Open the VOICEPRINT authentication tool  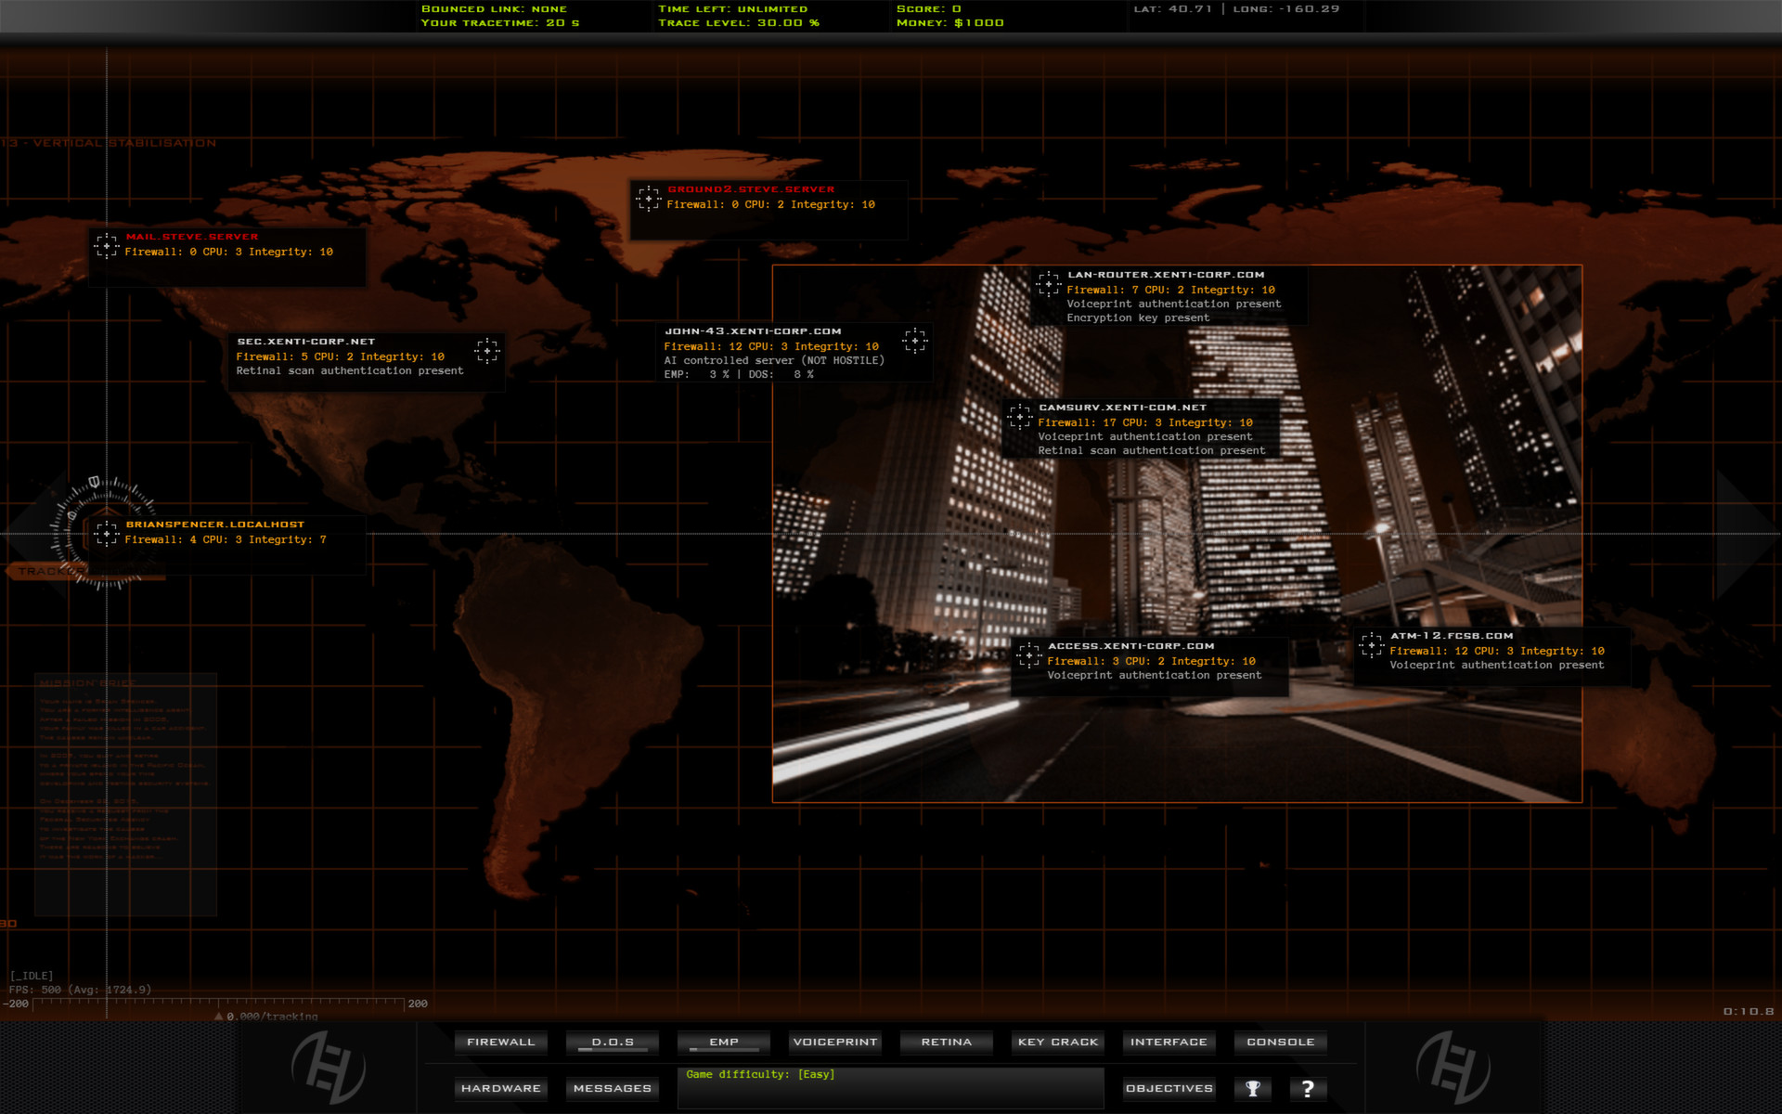[834, 1042]
